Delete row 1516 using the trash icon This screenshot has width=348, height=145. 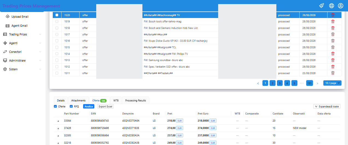pos(333,41)
